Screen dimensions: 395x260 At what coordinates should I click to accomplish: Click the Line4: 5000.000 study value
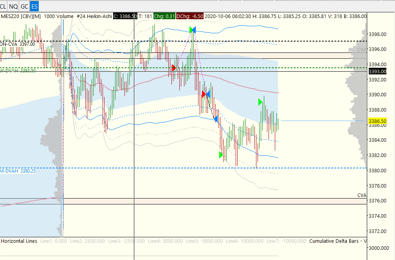tap(165, 241)
